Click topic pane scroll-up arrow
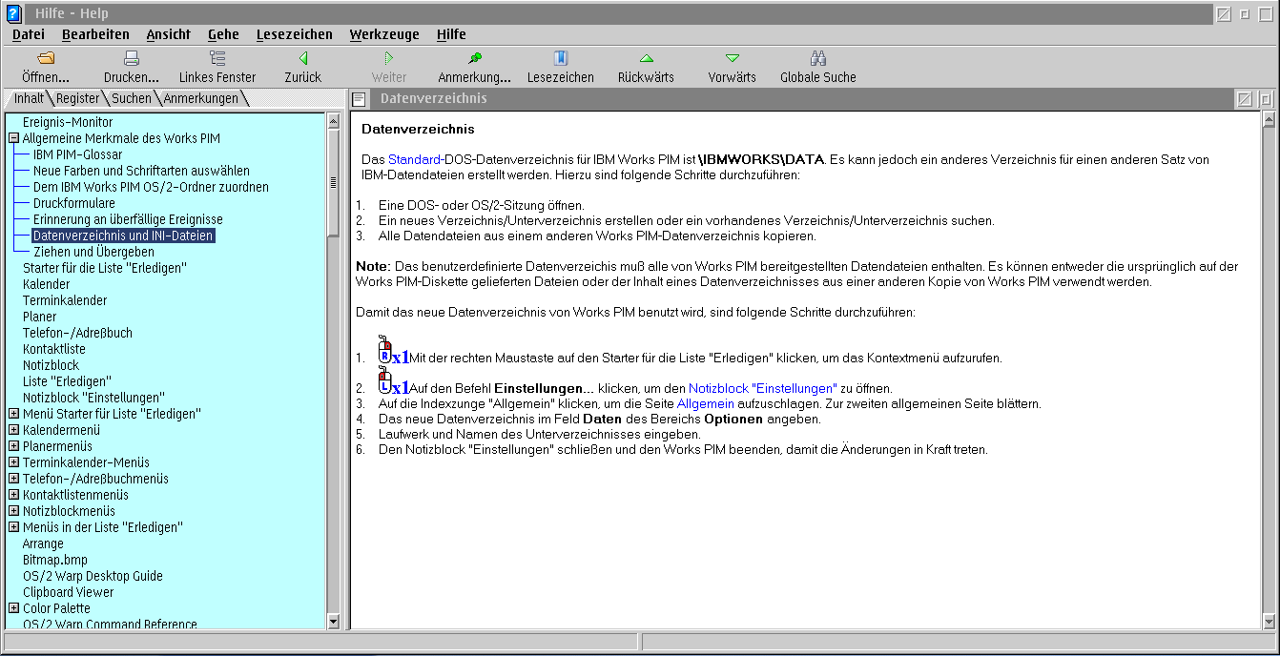Viewport: 1280px width, 656px height. (1268, 120)
